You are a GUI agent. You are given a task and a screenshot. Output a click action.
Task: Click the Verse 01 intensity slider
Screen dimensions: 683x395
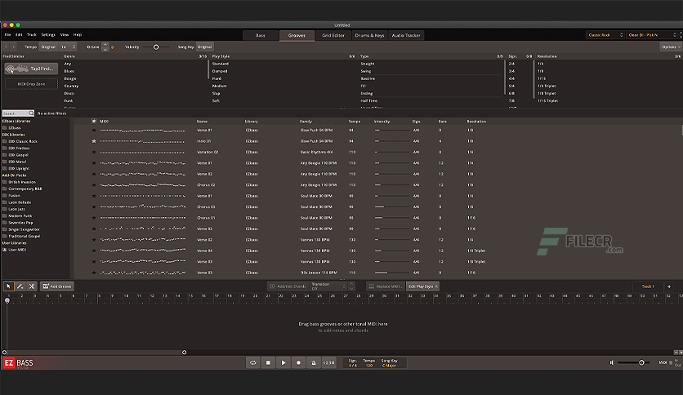391,130
